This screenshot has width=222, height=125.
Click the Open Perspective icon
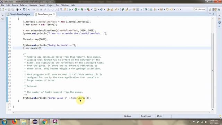tap(210, 9)
